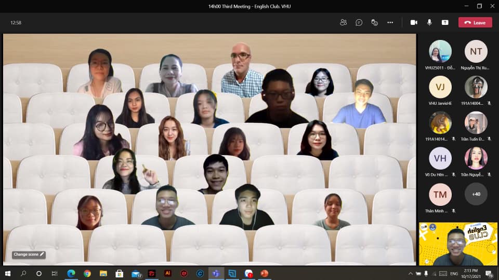
Task: Show hidden system tray icons chevron
Action: coord(411,273)
